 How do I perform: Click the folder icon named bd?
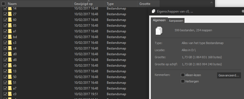click(x=10, y=37)
